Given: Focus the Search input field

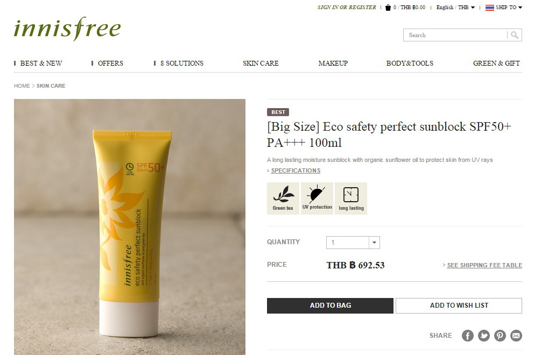Looking at the screenshot, I should (x=455, y=35).
